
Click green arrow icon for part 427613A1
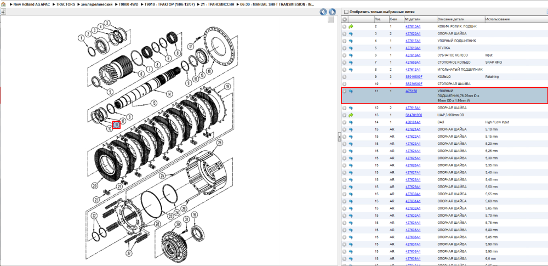tap(351, 26)
